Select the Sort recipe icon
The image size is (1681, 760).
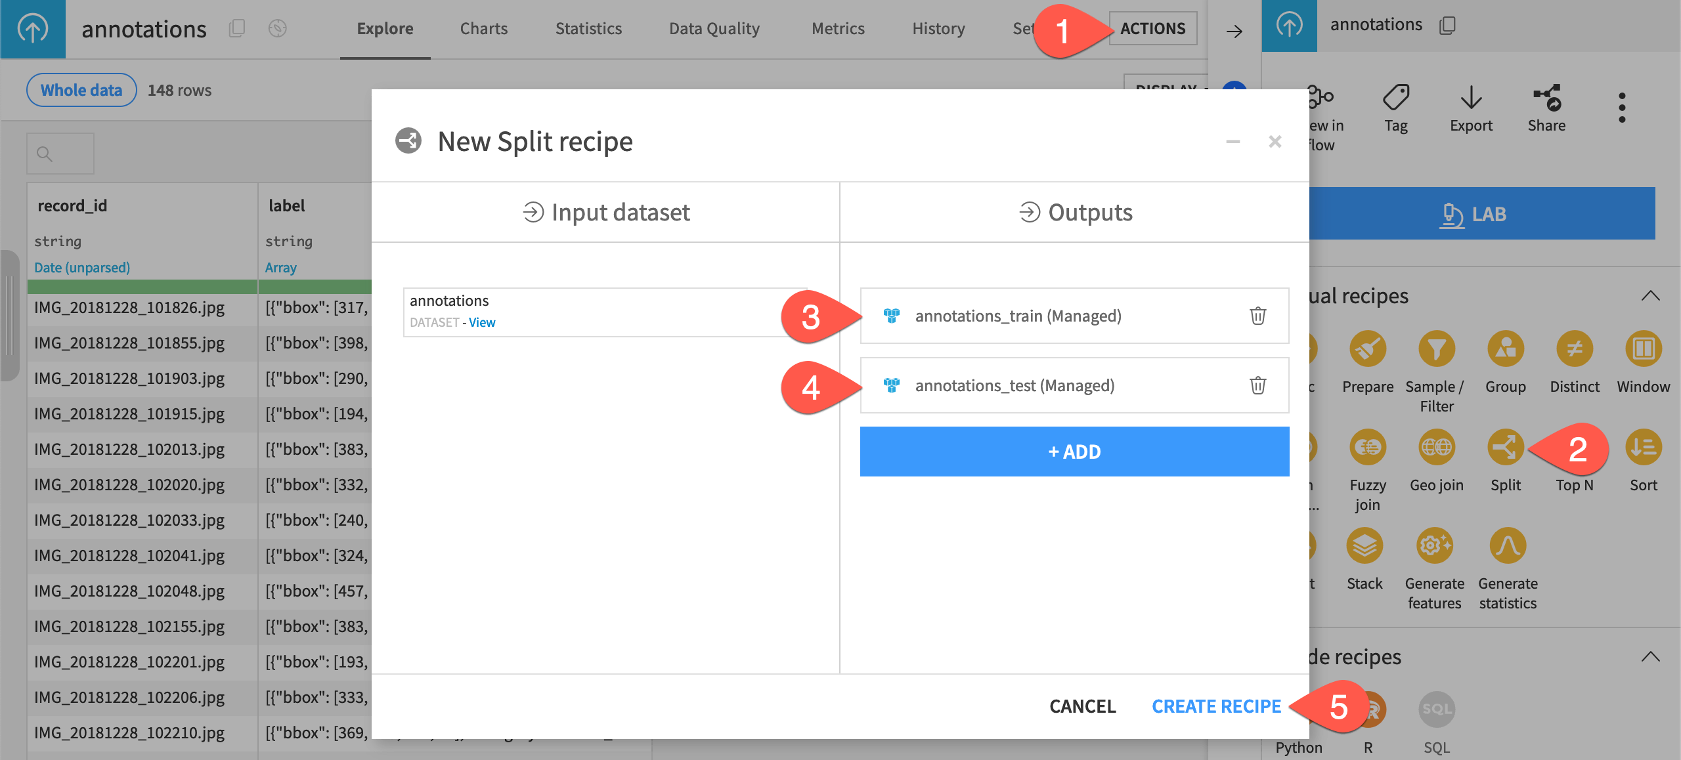[x=1644, y=447]
